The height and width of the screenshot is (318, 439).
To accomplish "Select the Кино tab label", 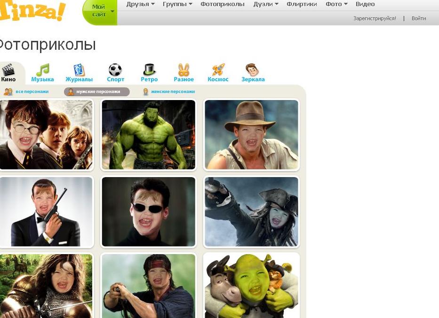I will [x=8, y=79].
